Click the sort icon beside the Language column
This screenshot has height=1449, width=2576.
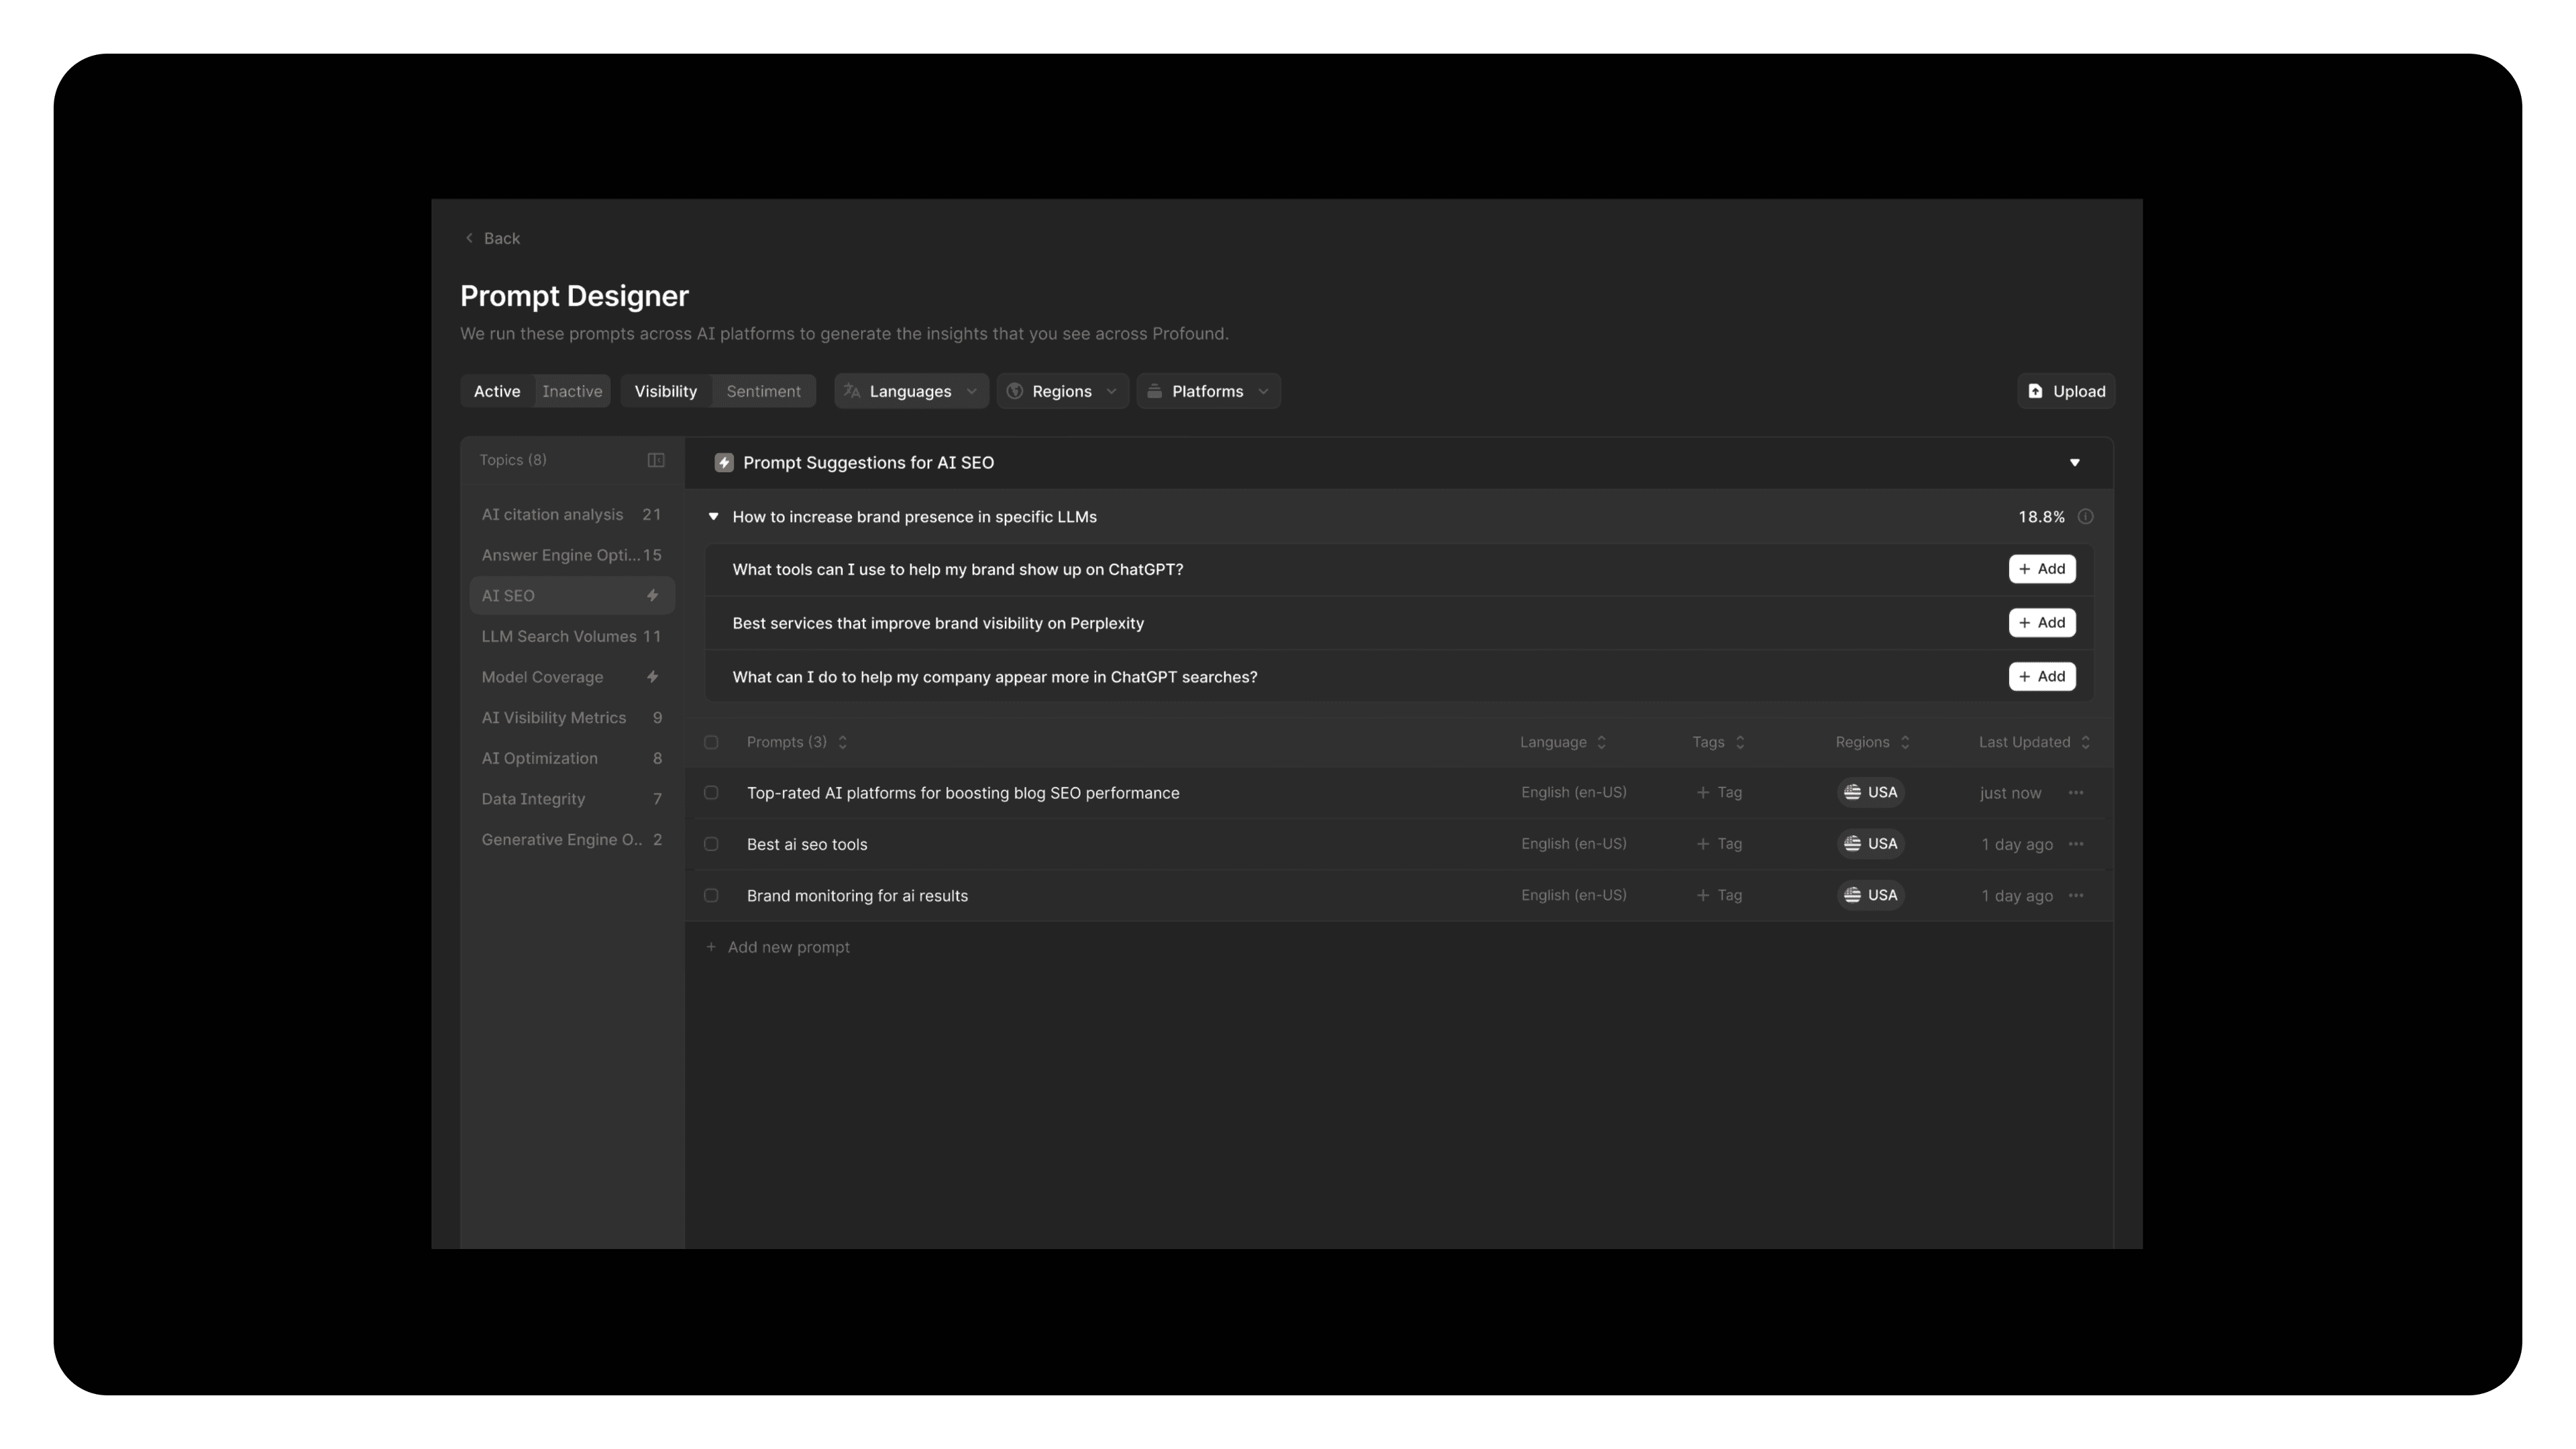coord(1601,742)
